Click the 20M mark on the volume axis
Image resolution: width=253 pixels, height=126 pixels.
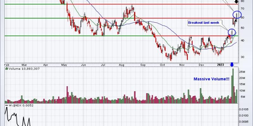click(243, 78)
